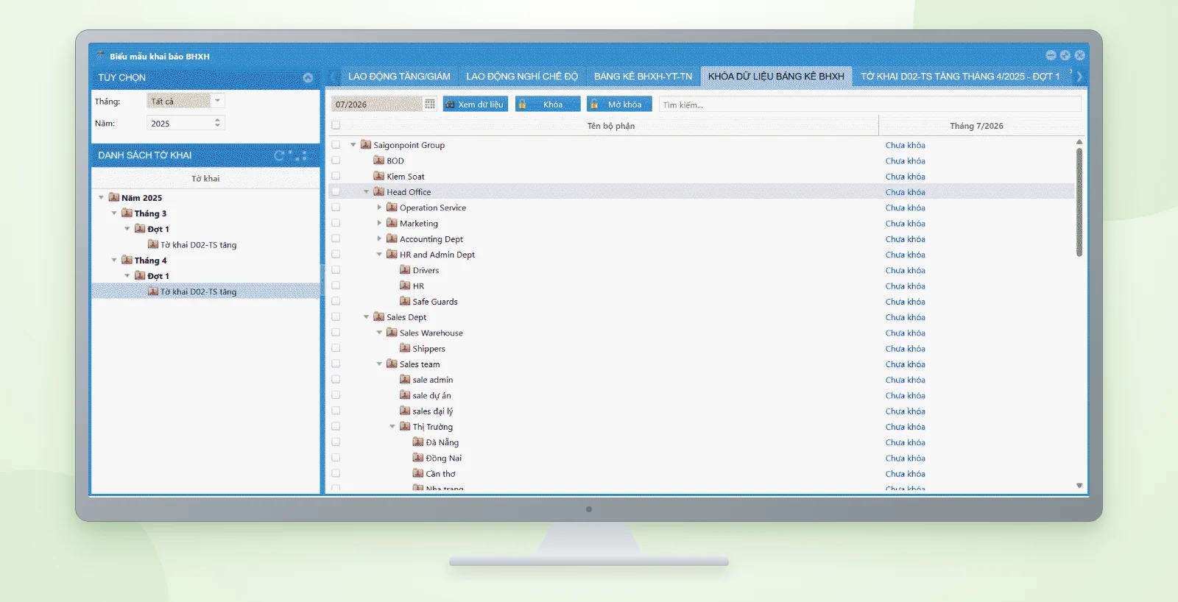Click the app logo icon in title bar

tap(101, 56)
